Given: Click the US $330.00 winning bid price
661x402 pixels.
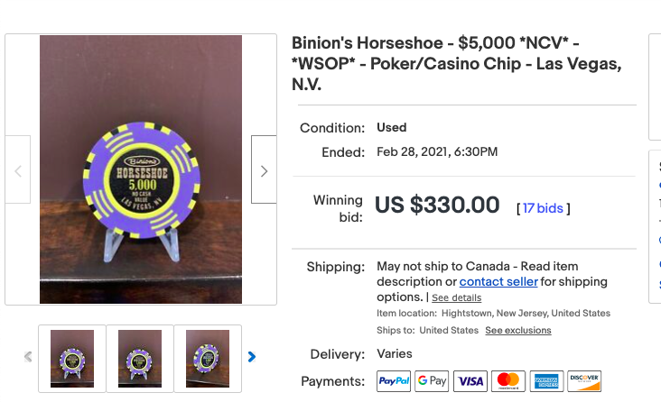Looking at the screenshot, I should (x=437, y=205).
